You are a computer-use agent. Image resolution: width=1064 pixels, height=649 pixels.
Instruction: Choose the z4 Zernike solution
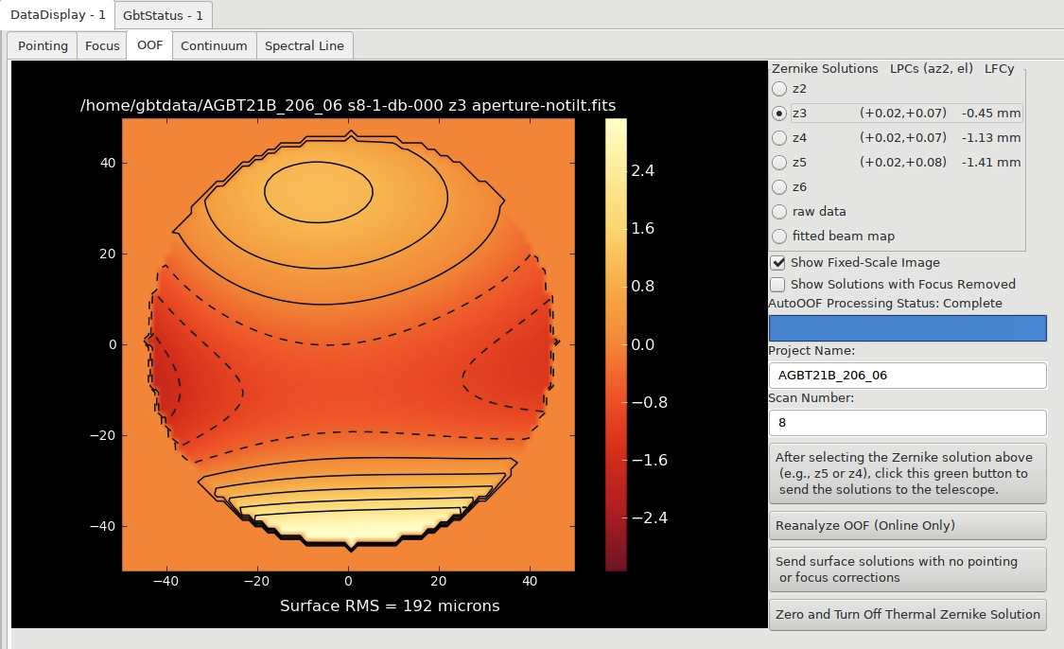coord(779,138)
